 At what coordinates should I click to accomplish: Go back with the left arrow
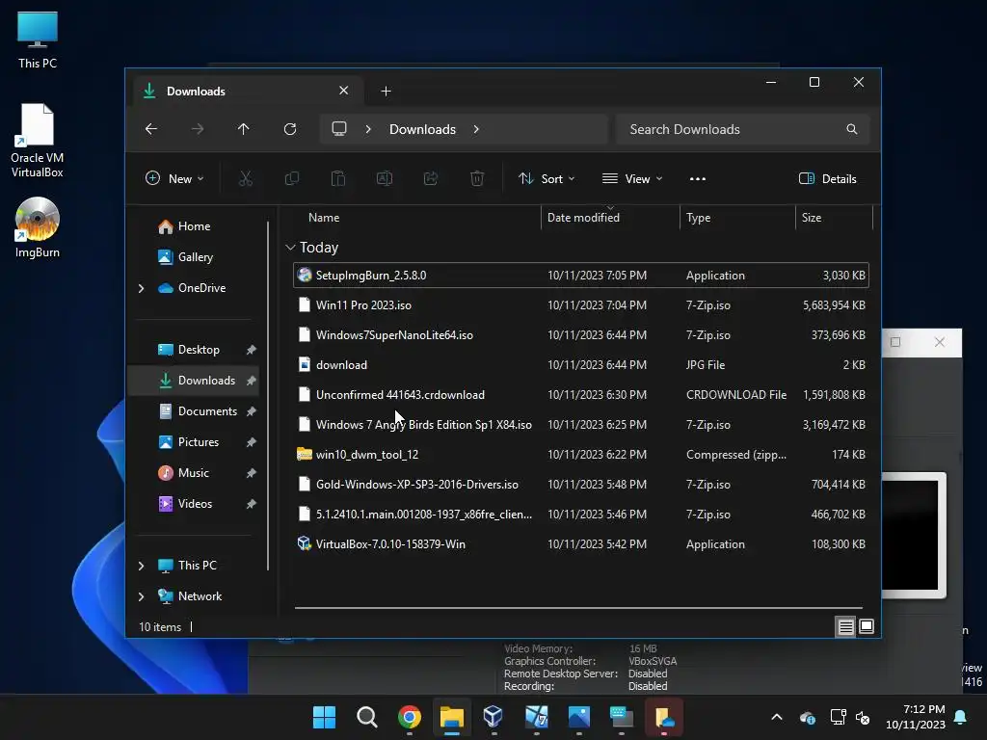[151, 129]
